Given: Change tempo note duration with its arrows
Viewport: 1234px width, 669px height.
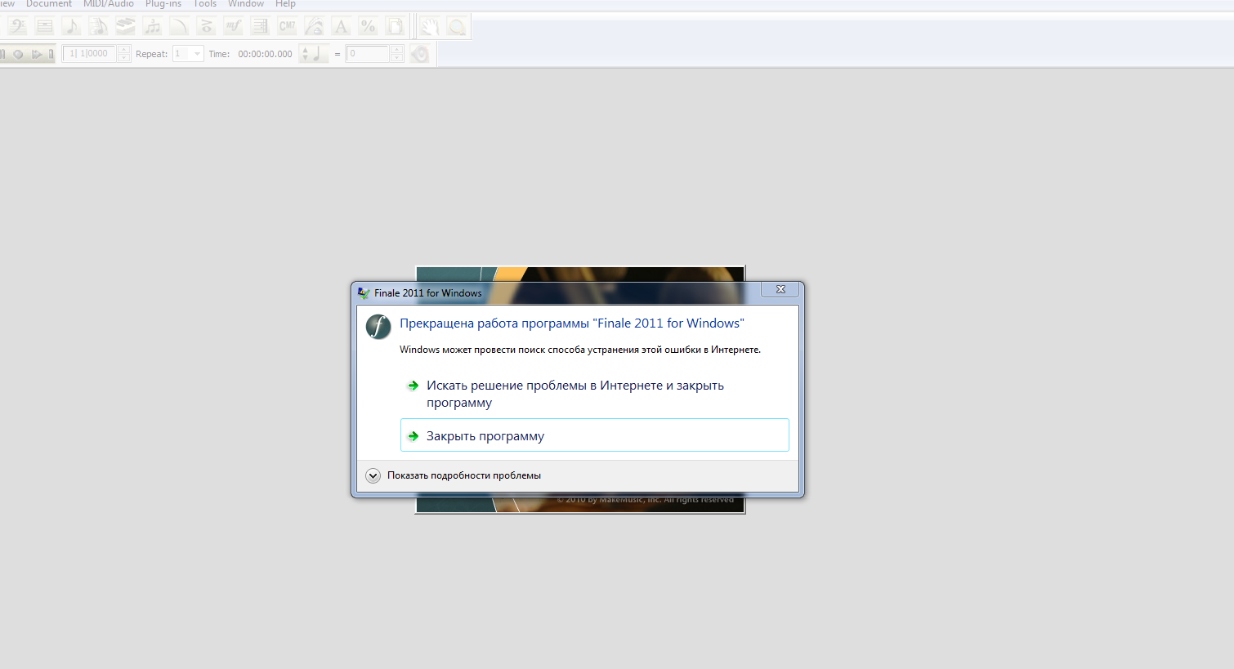Looking at the screenshot, I should 305,54.
